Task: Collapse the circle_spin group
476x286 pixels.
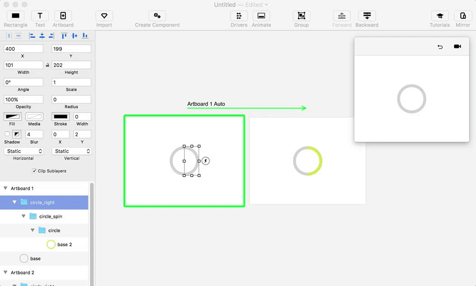Action: point(24,216)
